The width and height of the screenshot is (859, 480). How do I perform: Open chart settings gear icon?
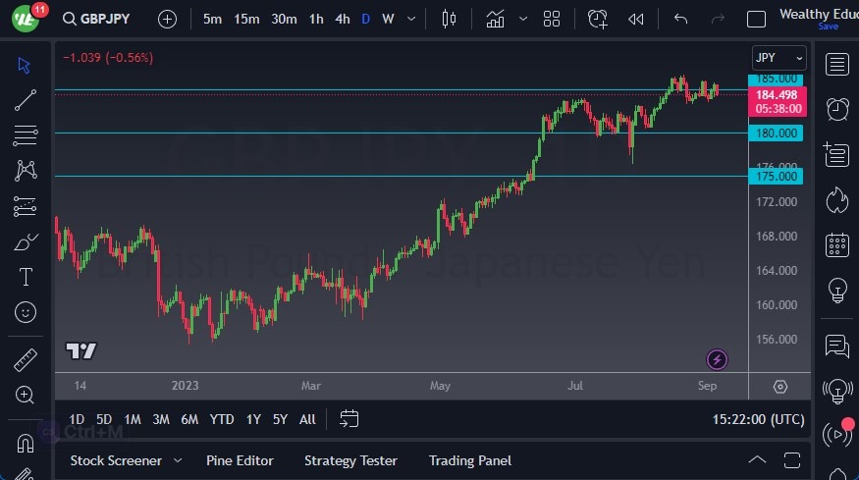pyautogui.click(x=780, y=387)
